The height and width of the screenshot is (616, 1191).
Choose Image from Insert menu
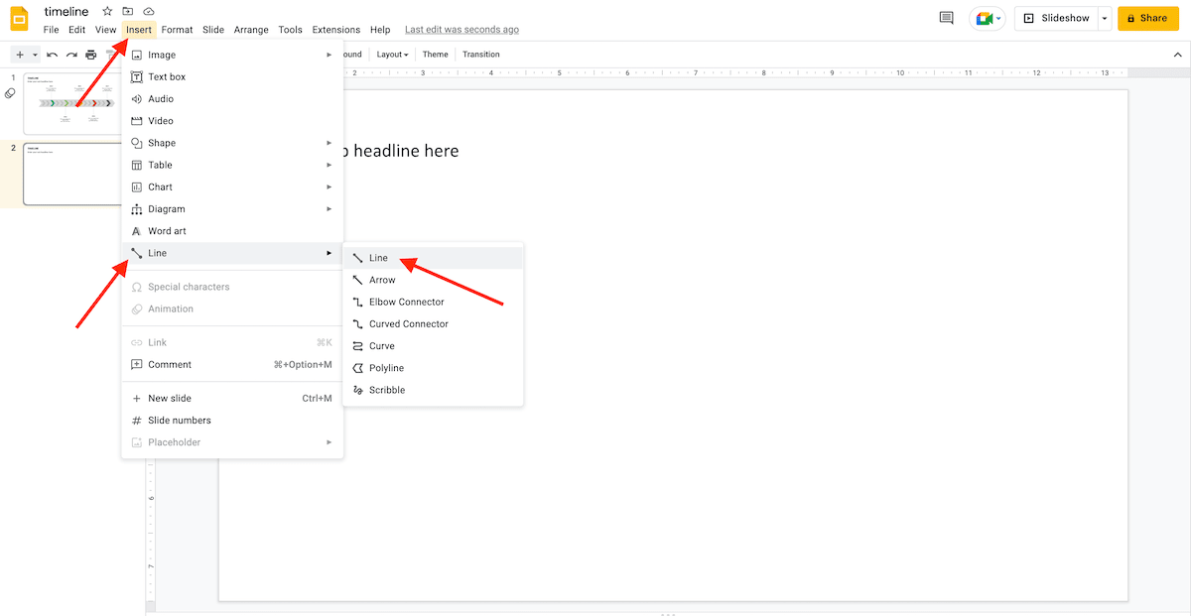coord(232,55)
